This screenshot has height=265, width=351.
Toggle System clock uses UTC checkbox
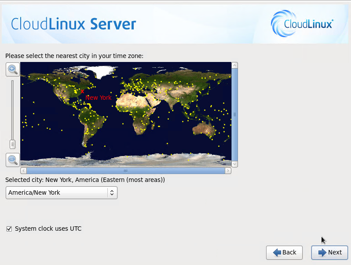coord(9,229)
